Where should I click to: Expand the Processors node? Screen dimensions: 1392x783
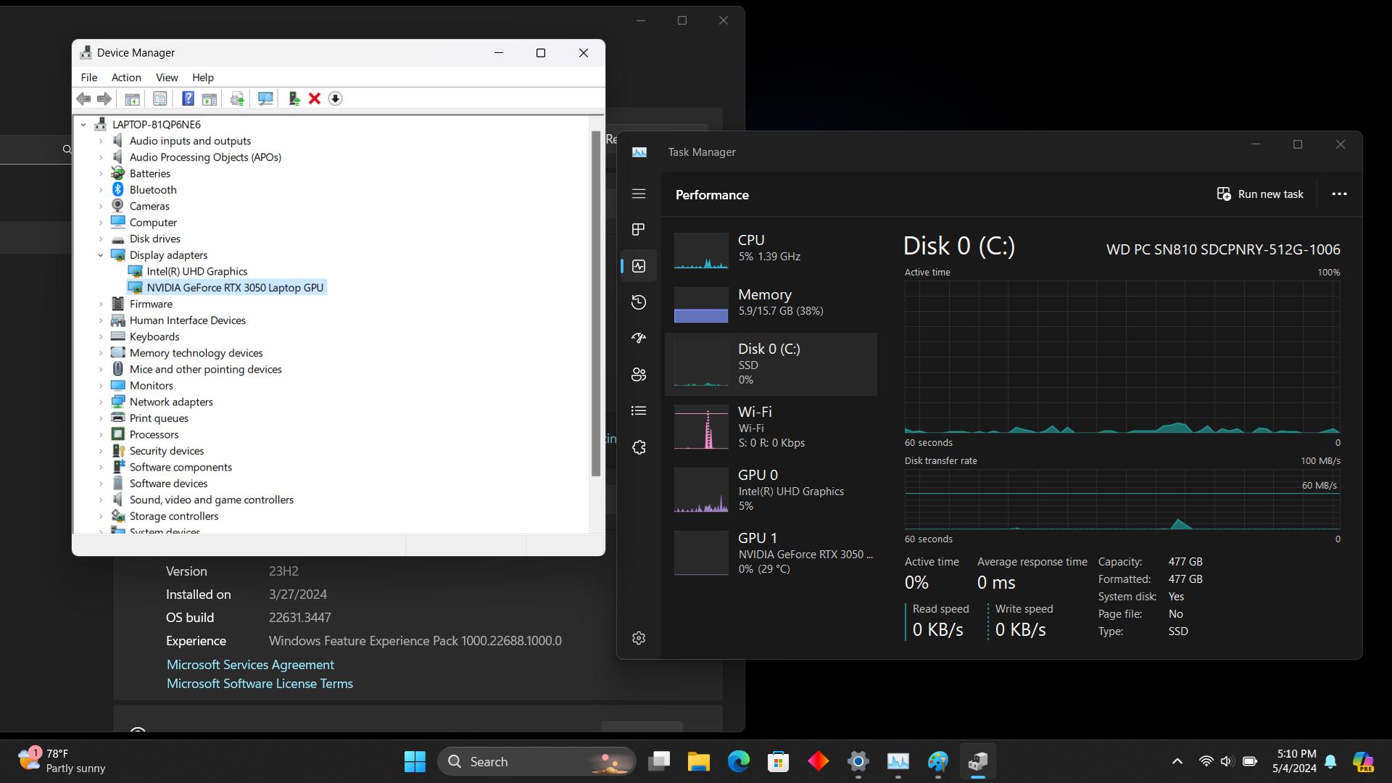(101, 434)
